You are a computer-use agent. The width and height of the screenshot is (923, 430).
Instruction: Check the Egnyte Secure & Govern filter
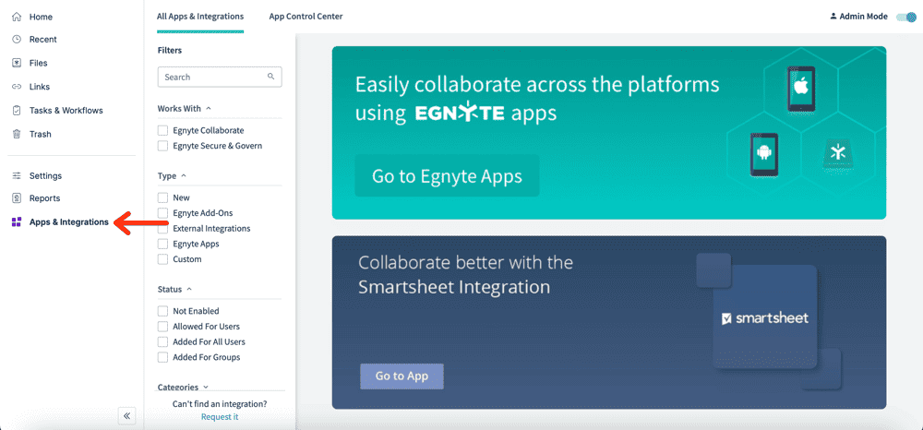coord(163,146)
